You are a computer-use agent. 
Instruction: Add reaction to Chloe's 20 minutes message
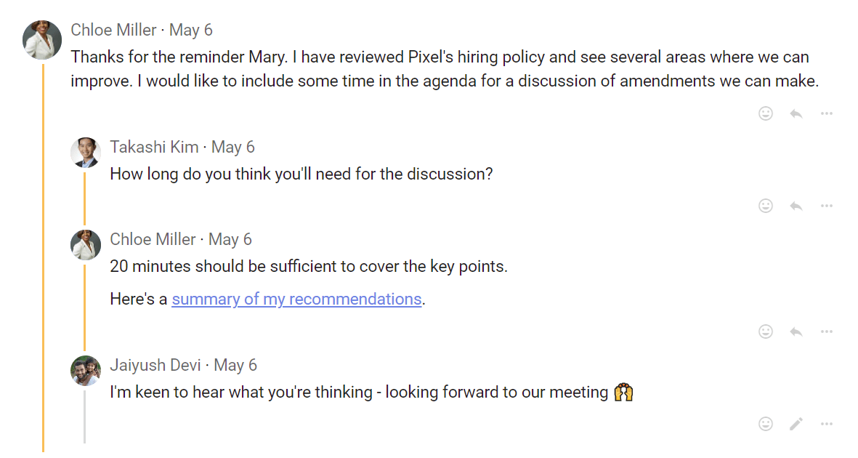pyautogui.click(x=766, y=332)
